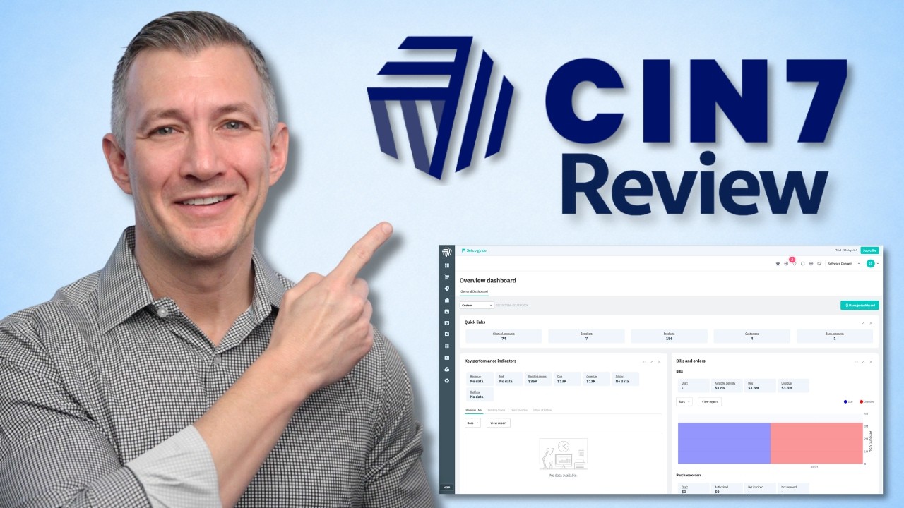The width and height of the screenshot is (904, 508).
Task: Open the shopping cart sidebar icon
Action: pos(446,277)
